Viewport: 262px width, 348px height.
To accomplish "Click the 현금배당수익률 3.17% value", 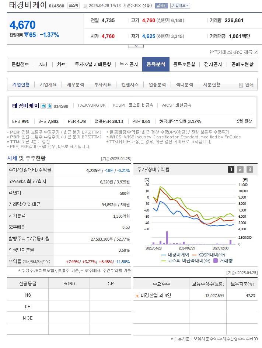I will (195, 121).
